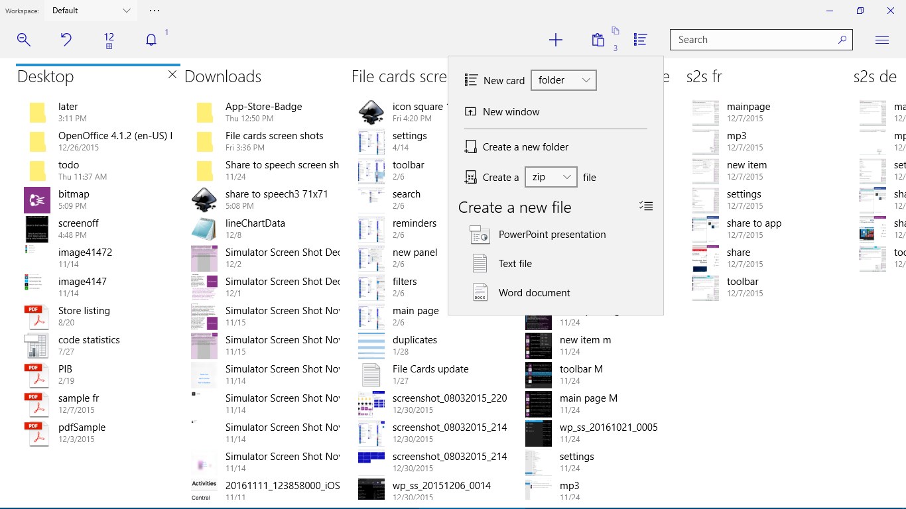Open the mainpage thumbnail in s2s fr

(706, 113)
